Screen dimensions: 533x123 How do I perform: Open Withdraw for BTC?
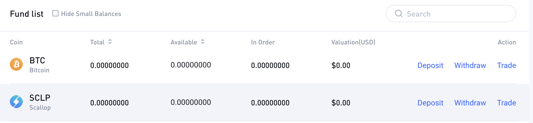tap(470, 65)
